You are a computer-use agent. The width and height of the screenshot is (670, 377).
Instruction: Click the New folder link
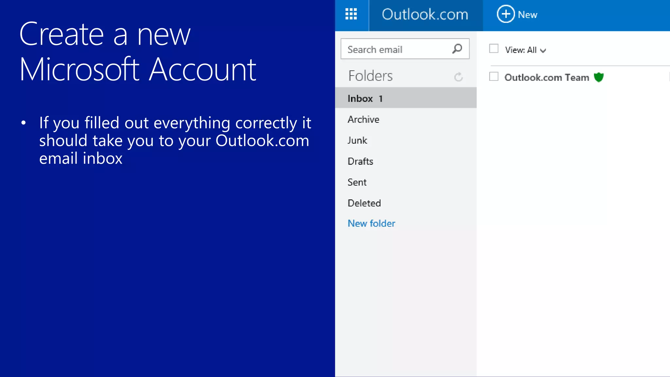(371, 224)
